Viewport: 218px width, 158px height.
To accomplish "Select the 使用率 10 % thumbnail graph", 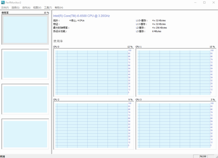I will point(25,30).
